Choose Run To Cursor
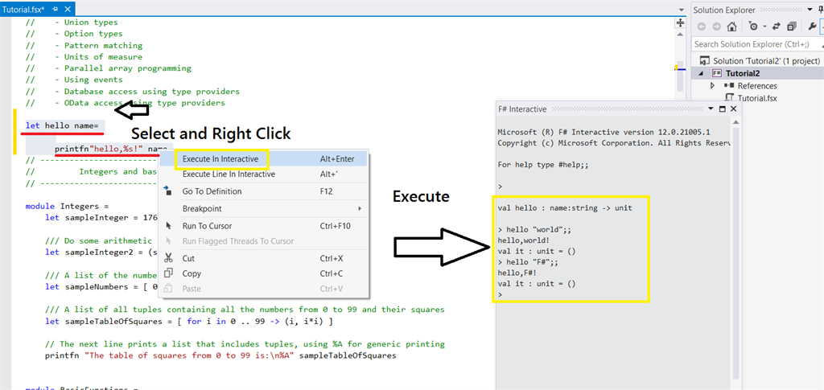Screen dimensions: 824x390 tap(263, 226)
